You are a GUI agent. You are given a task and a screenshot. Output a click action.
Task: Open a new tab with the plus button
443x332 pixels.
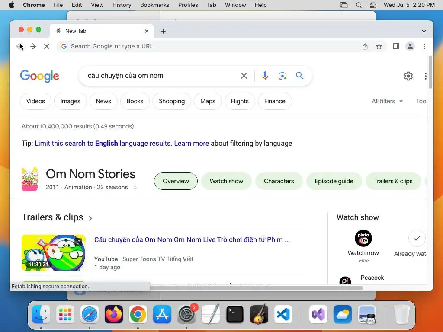click(x=163, y=31)
